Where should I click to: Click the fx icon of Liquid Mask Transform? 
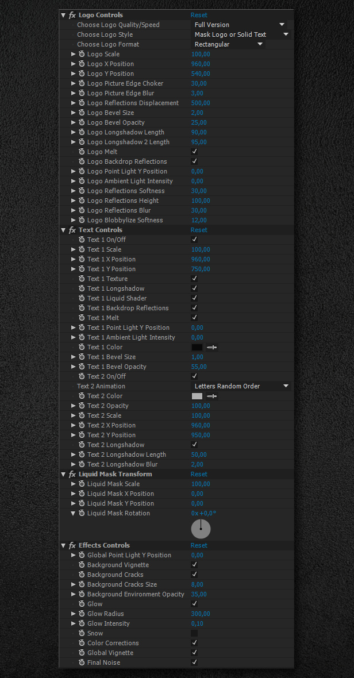pos(72,475)
